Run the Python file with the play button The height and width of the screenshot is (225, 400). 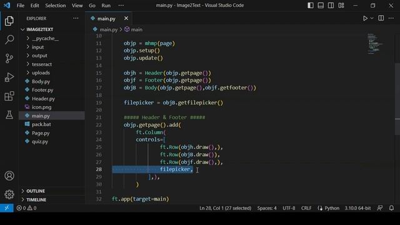coord(365,18)
